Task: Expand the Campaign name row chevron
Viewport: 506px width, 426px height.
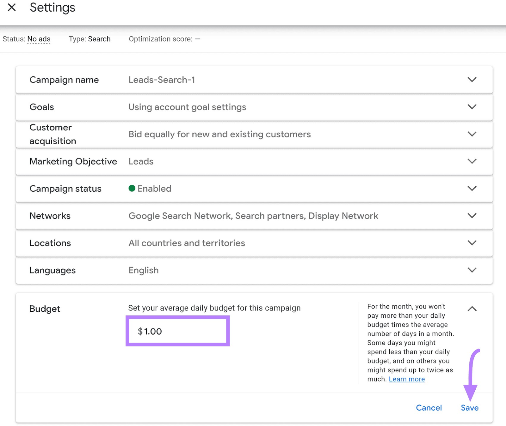Action: pyautogui.click(x=472, y=80)
